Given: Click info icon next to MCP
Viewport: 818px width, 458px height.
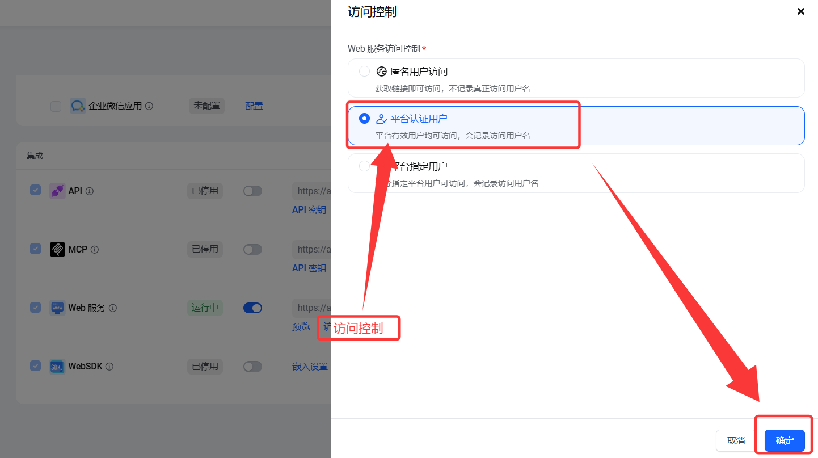Looking at the screenshot, I should 95,250.
